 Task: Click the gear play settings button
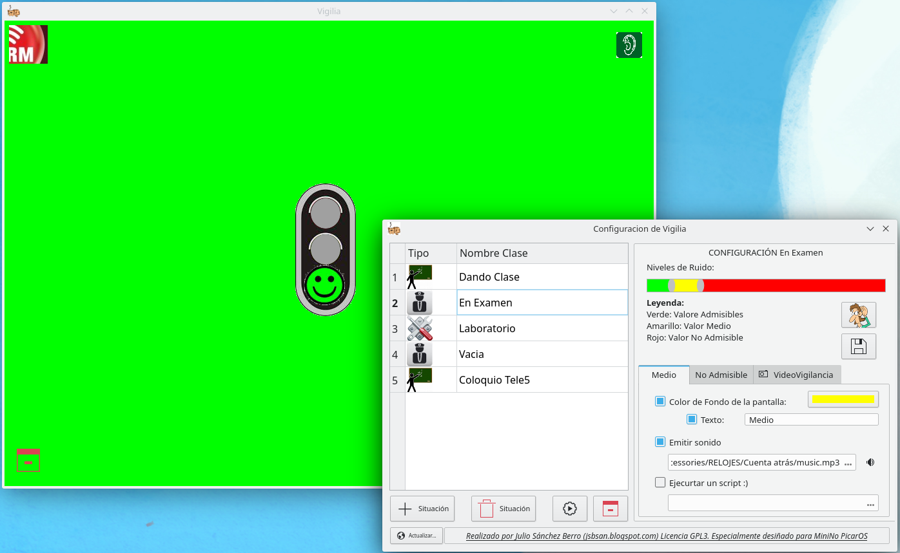coord(569,509)
